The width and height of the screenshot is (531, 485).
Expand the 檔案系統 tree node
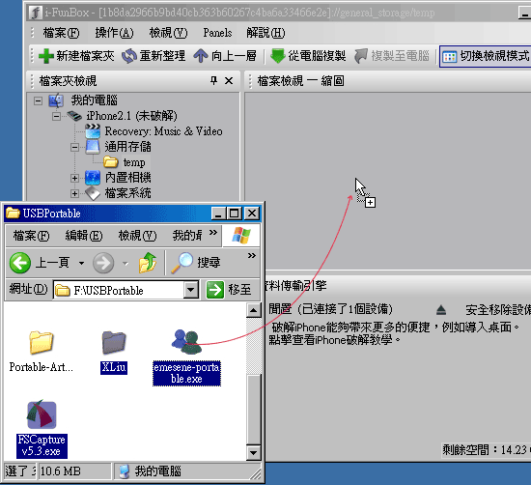74,193
